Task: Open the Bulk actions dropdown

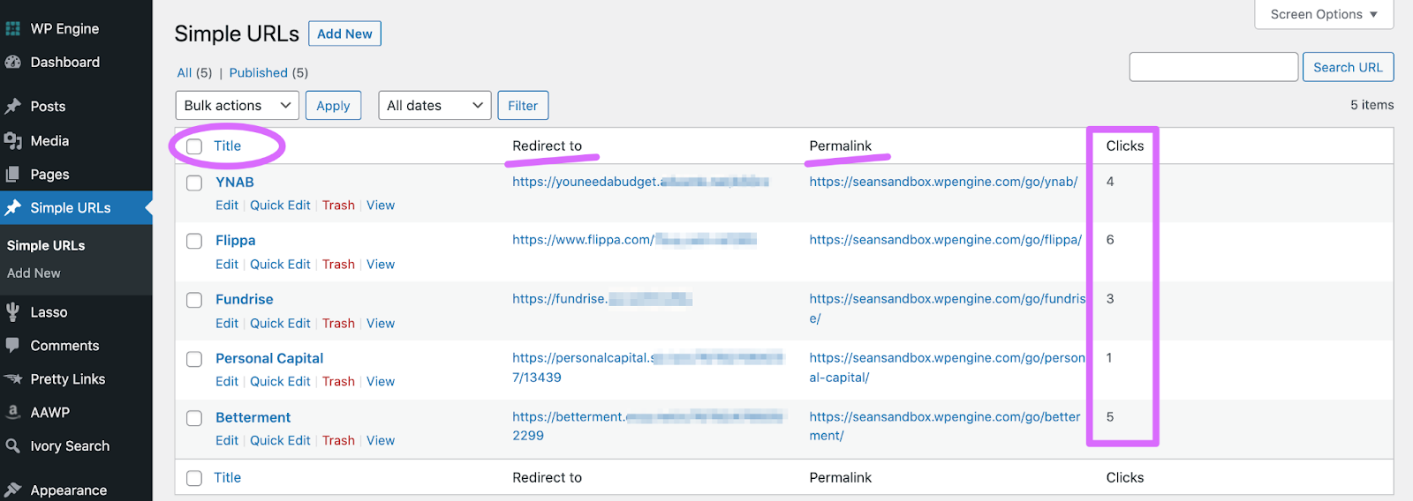Action: point(237,105)
